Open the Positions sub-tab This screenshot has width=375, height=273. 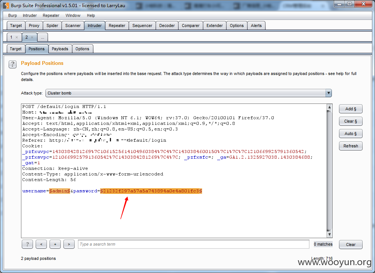tap(37, 49)
